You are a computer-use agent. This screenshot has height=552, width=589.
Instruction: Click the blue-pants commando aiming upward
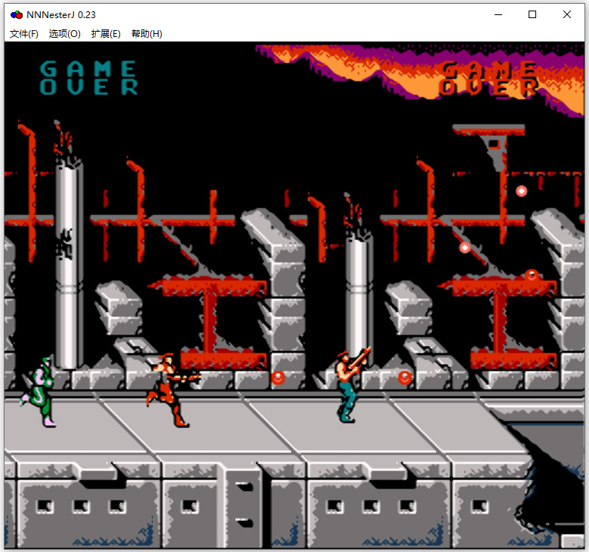(350, 384)
